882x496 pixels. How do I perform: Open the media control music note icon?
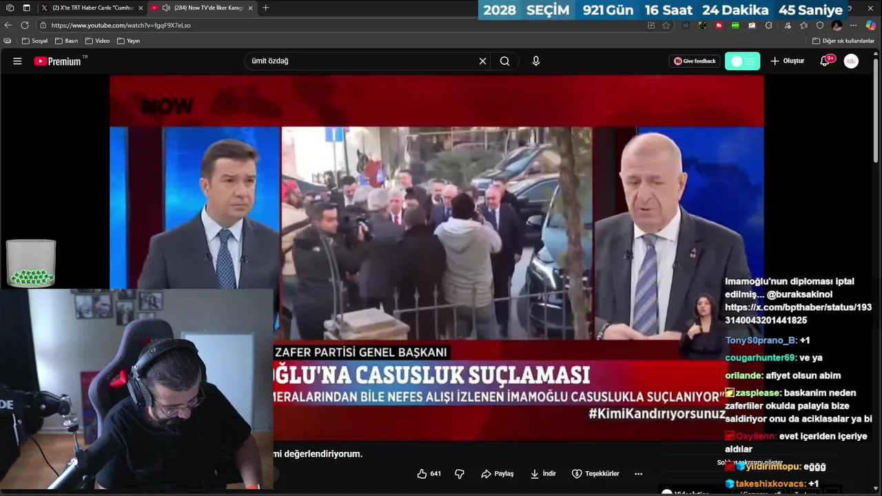click(x=786, y=25)
